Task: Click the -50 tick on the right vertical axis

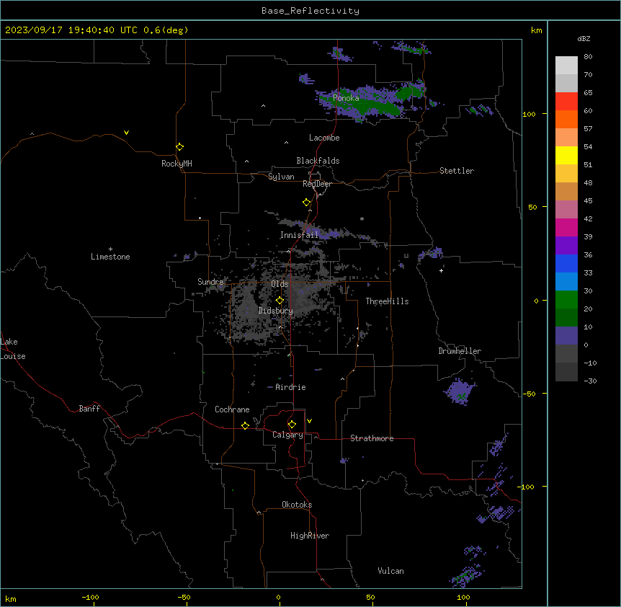Action: coord(529,394)
